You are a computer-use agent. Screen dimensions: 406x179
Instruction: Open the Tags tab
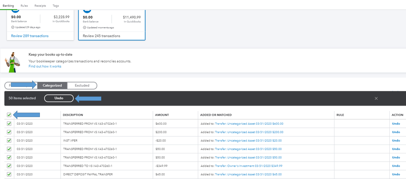click(55, 5)
